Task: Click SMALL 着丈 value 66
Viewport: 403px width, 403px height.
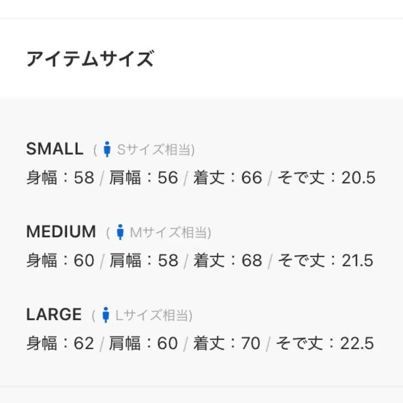Action: (252, 178)
